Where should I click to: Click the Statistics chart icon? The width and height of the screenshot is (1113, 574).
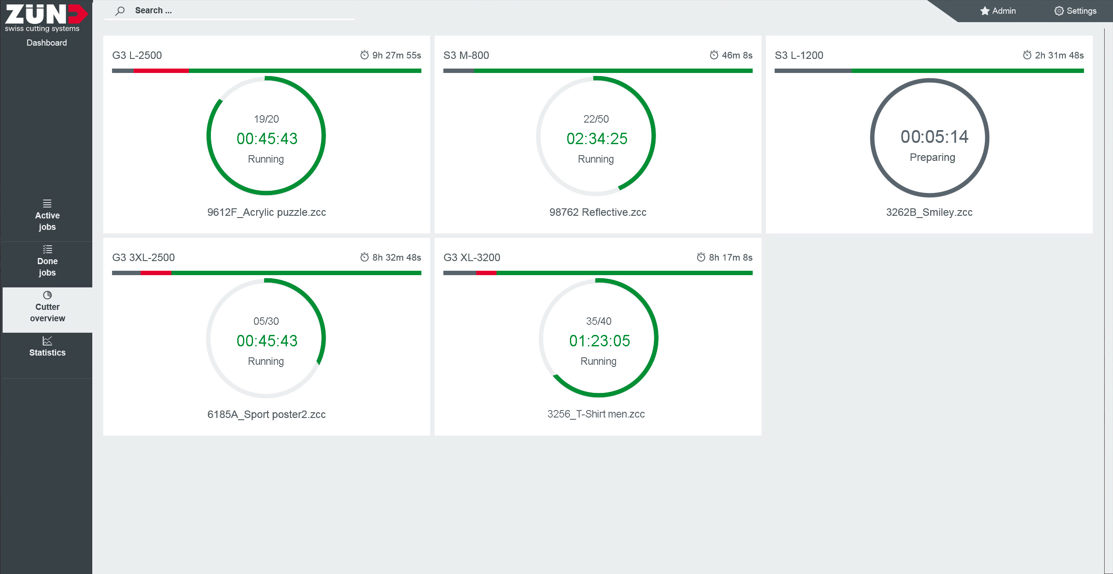[47, 341]
